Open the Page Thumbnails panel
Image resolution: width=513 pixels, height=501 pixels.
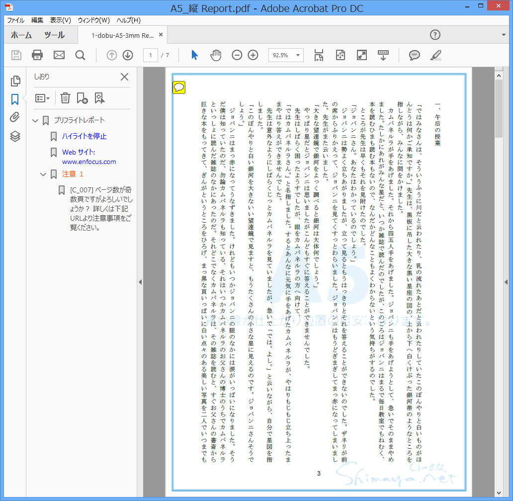(x=15, y=81)
